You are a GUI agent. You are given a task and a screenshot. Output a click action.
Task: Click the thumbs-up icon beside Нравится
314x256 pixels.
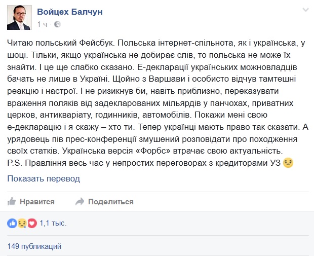(x=12, y=201)
